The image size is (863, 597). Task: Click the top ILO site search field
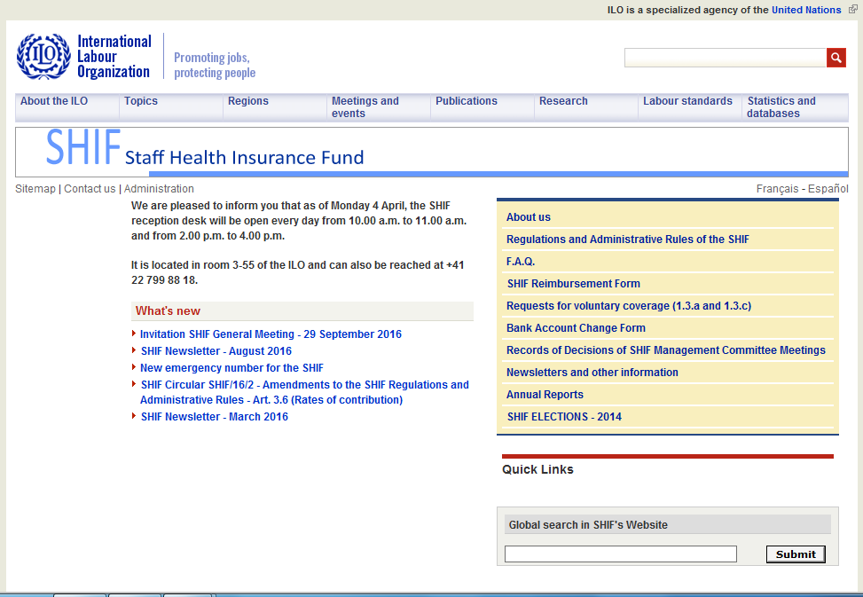click(x=726, y=58)
